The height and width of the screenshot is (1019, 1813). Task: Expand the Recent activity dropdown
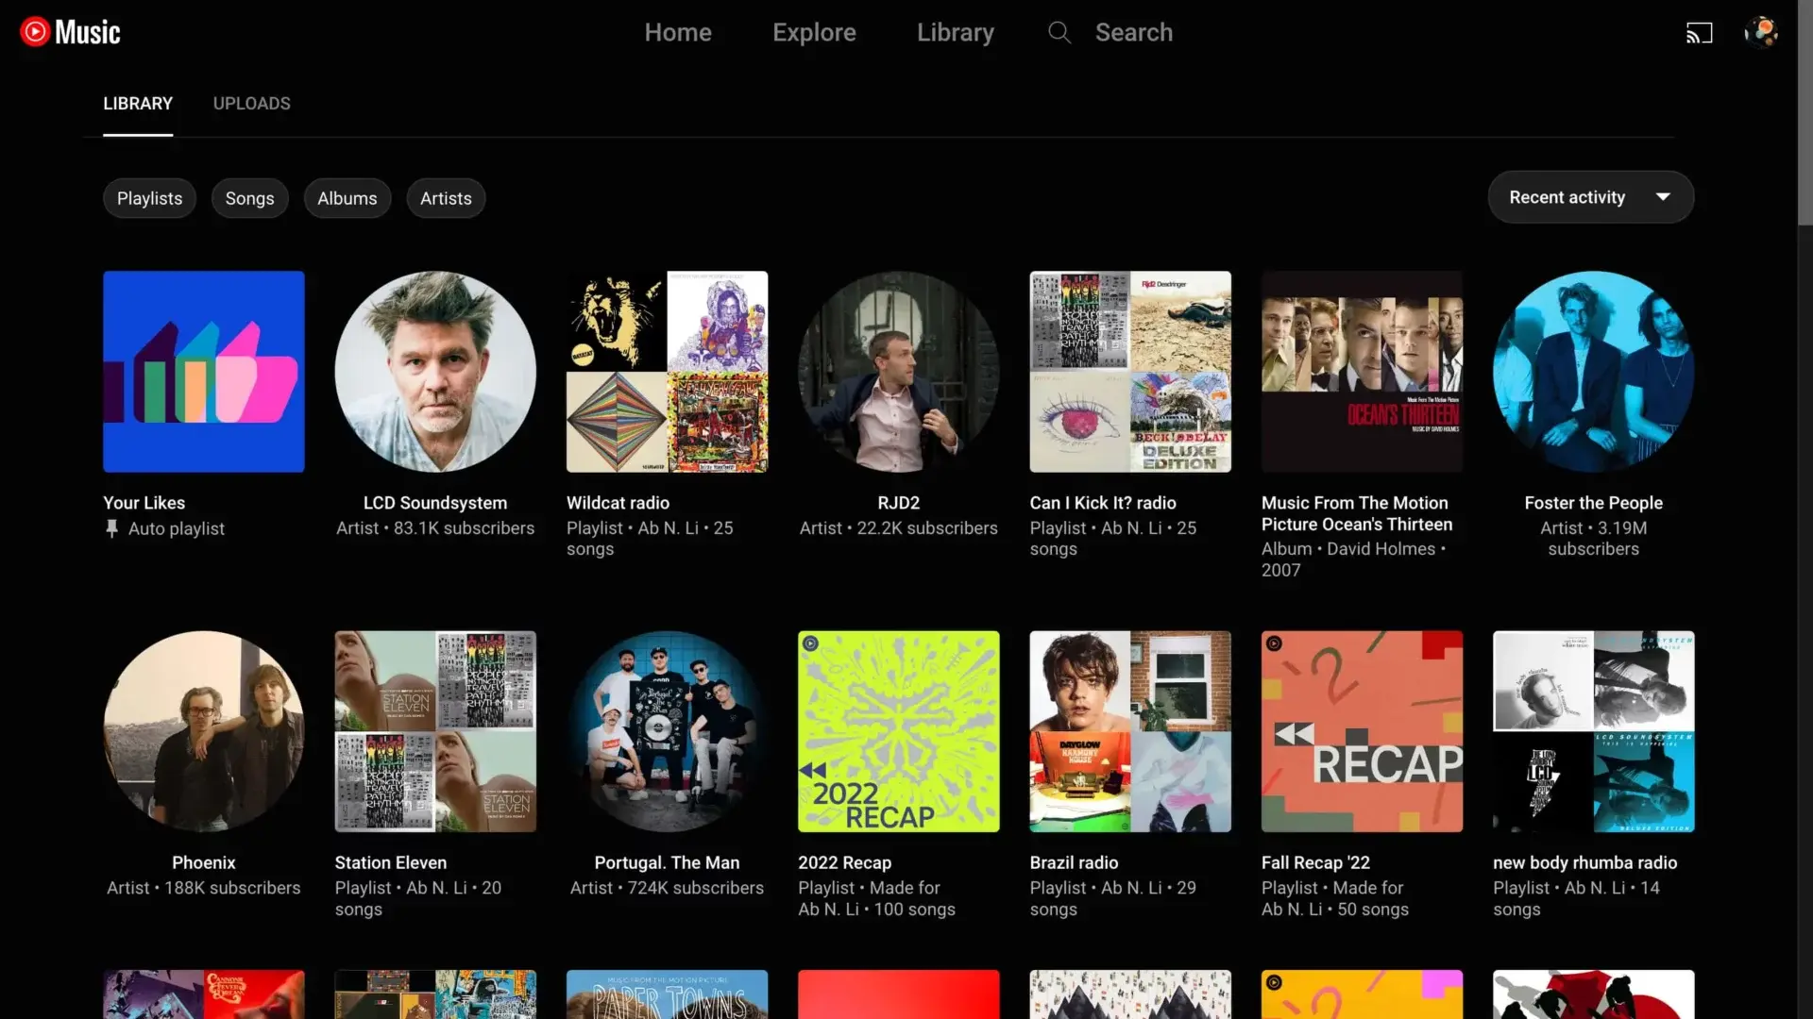tap(1590, 196)
